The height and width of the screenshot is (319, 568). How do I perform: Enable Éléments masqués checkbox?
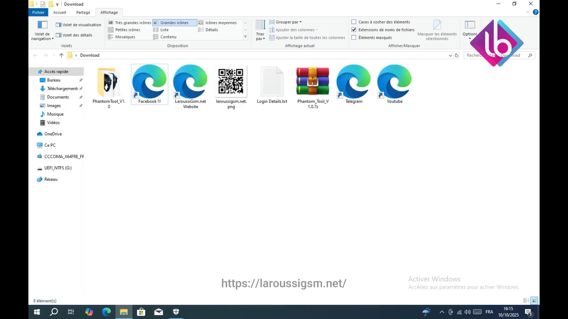pos(354,38)
